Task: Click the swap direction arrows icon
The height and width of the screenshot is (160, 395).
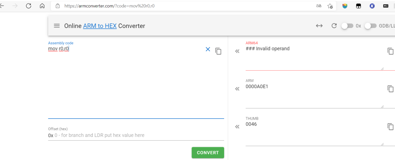Action: click(x=319, y=26)
